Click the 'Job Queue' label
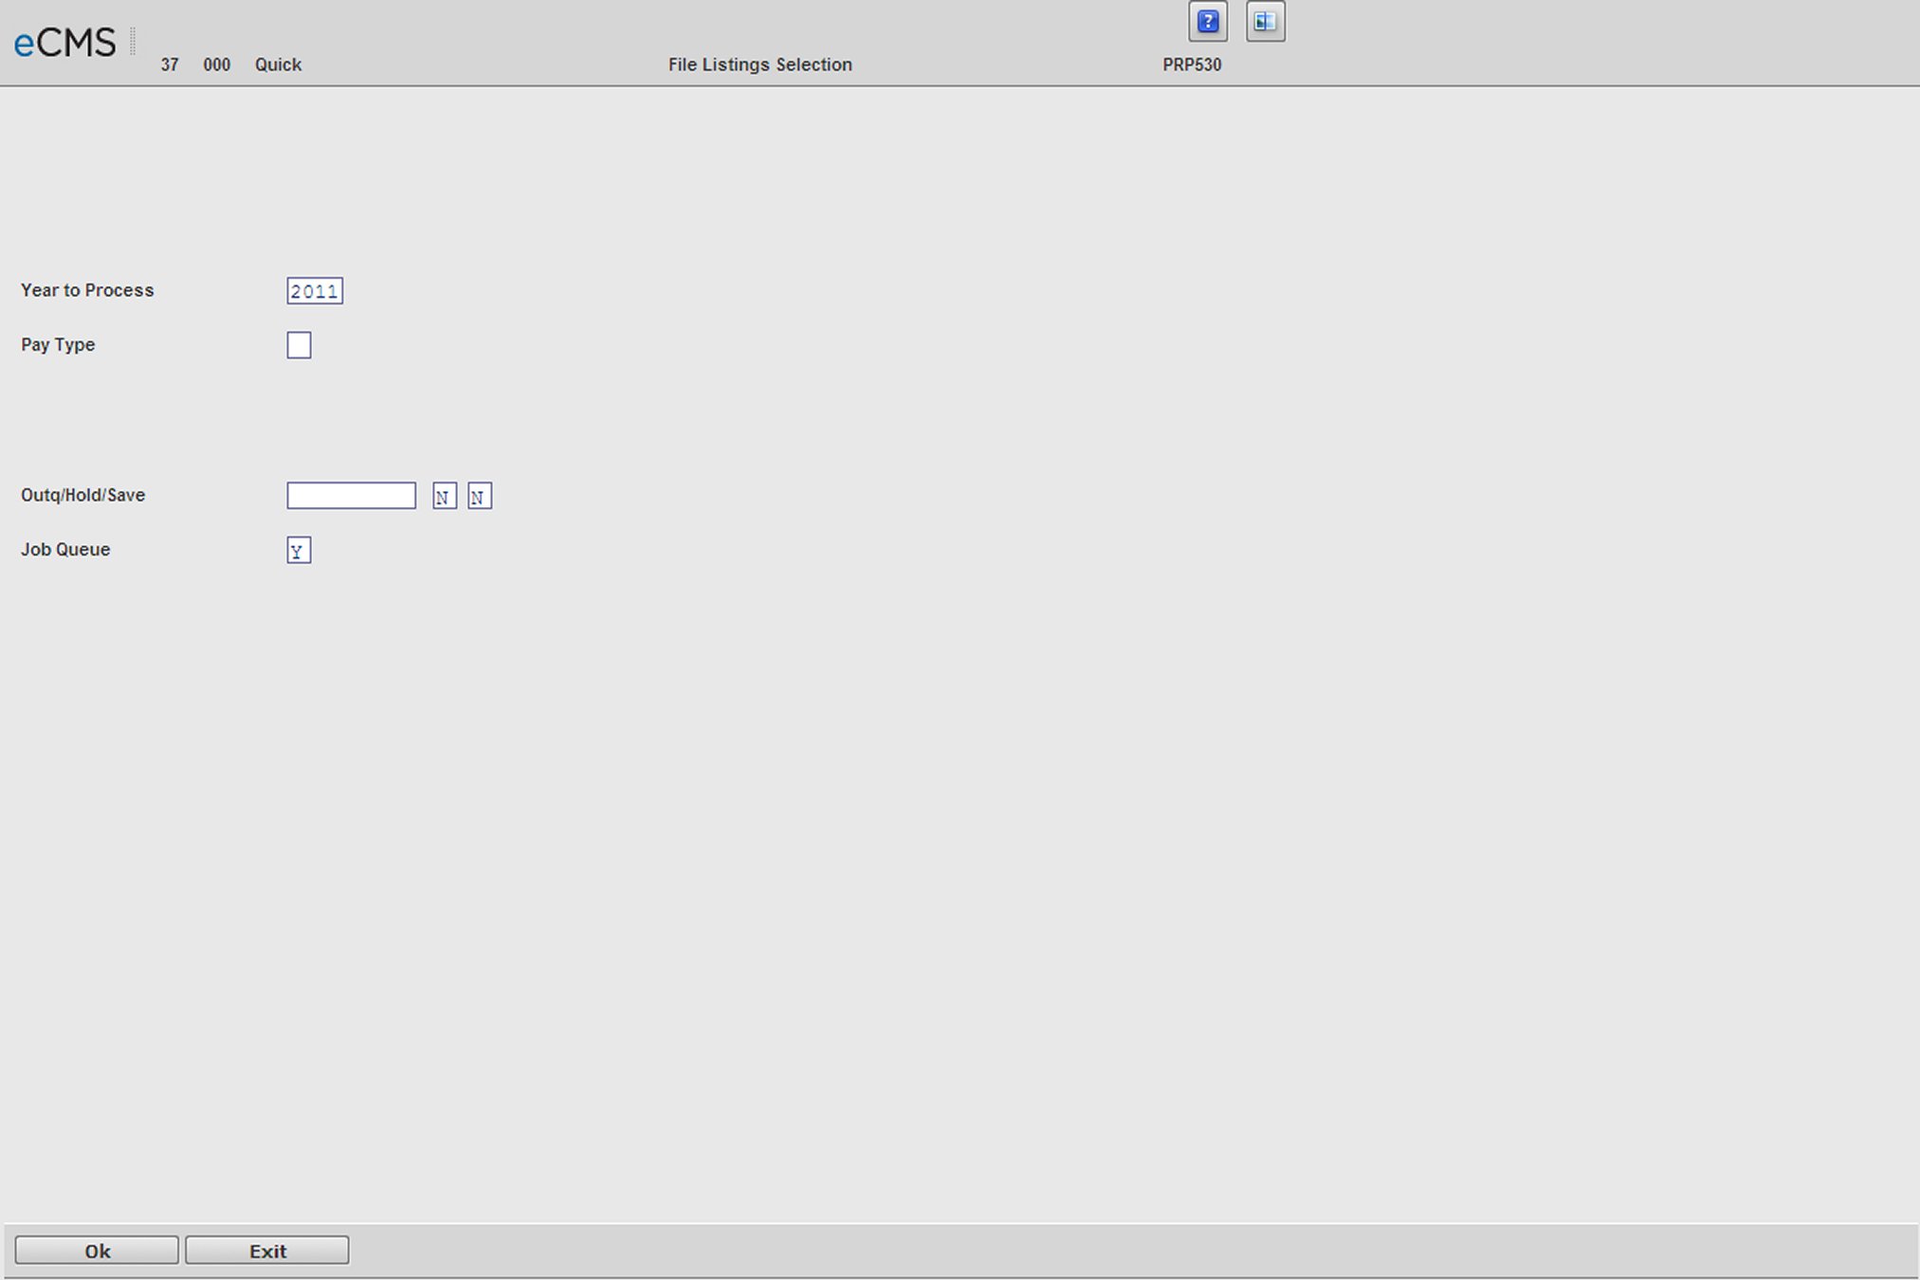 pyautogui.click(x=65, y=549)
